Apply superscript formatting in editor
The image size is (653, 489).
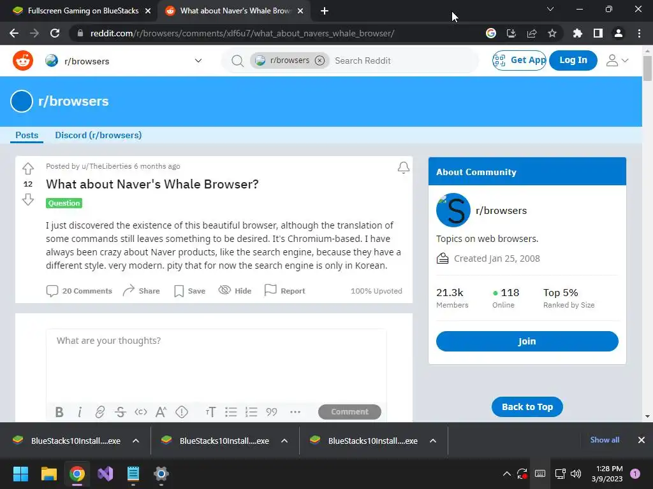coord(161,412)
